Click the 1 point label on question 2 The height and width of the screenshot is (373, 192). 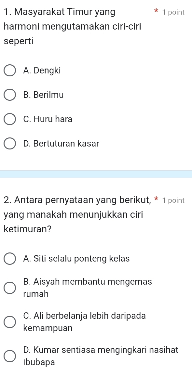coord(172,200)
